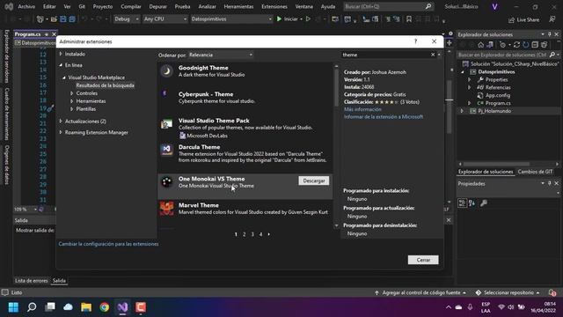
Task: Open the Debug configuration dropdown
Action: 127,19
